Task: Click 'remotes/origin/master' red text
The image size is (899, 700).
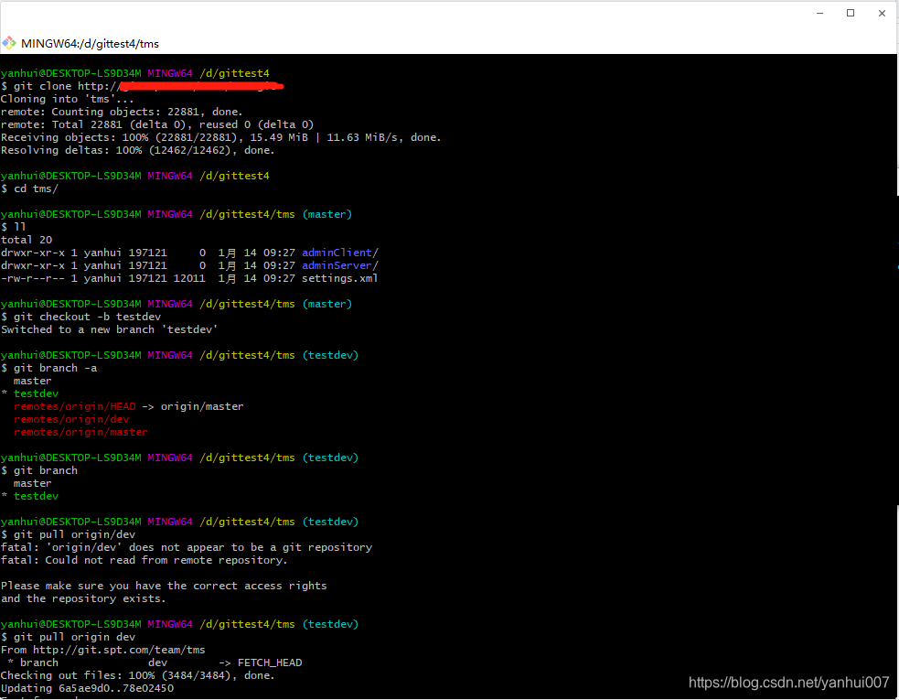Action: pyautogui.click(x=80, y=432)
